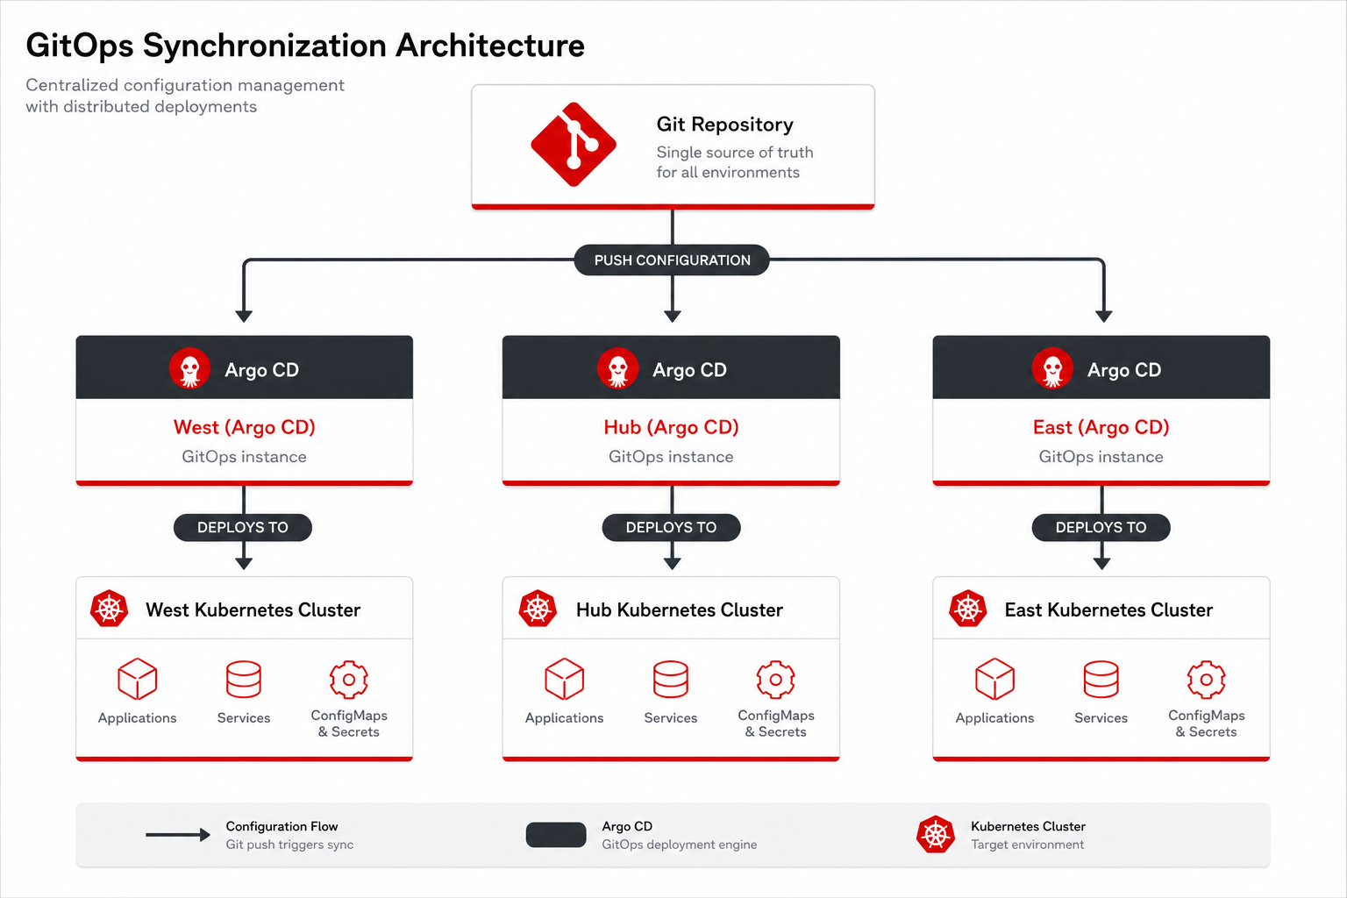Click the Kubernetes wheel icon beside West Kubernetes Cluster
This screenshot has height=898, width=1347.
[110, 608]
